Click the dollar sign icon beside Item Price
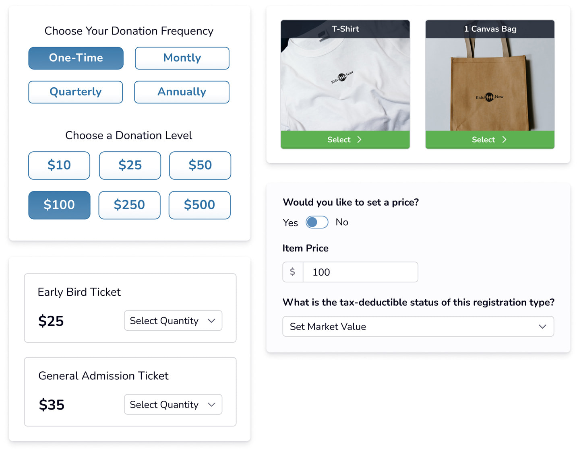The height and width of the screenshot is (453, 579). (x=293, y=272)
